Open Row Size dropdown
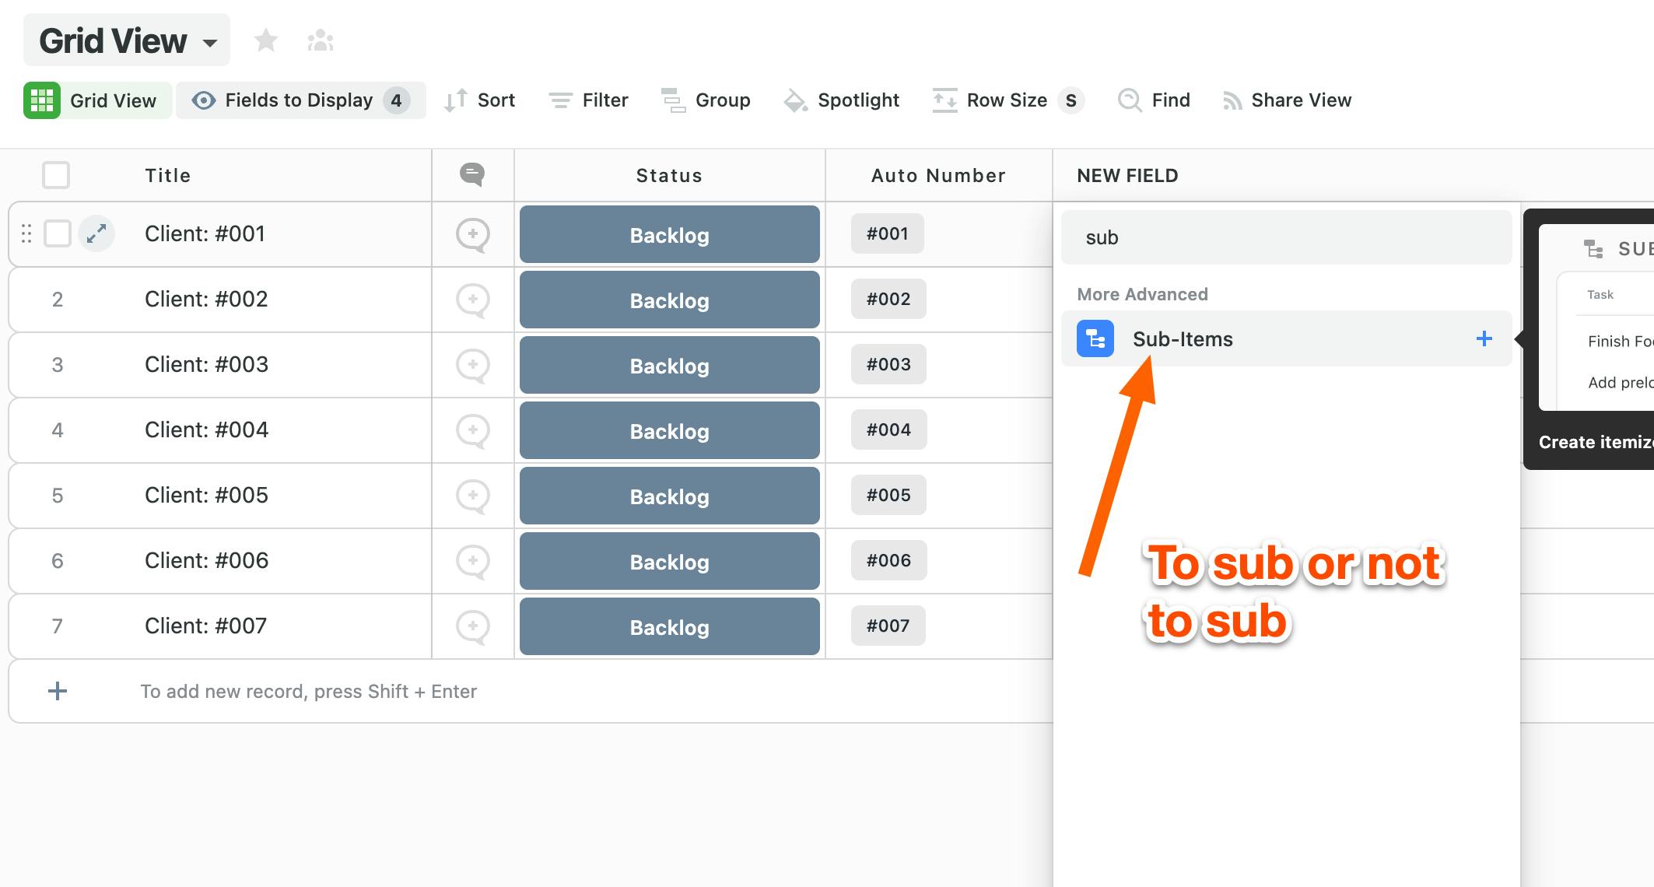 pyautogui.click(x=1008, y=100)
